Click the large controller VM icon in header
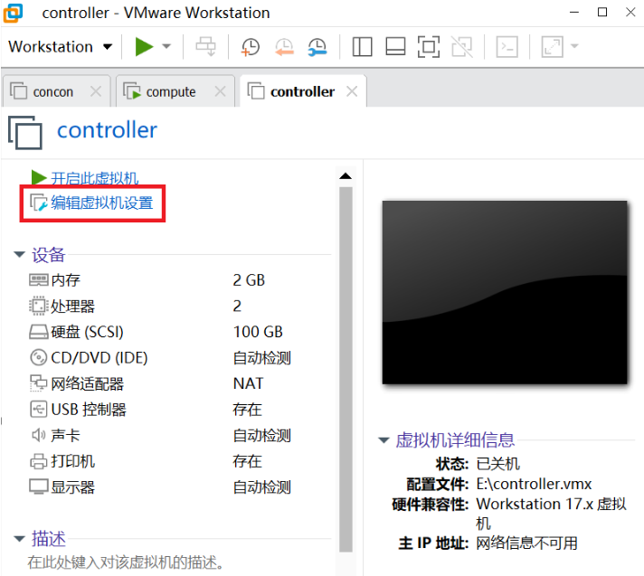This screenshot has width=644, height=576. point(25,133)
